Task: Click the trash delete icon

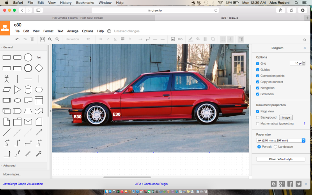Action: click(x=32, y=39)
